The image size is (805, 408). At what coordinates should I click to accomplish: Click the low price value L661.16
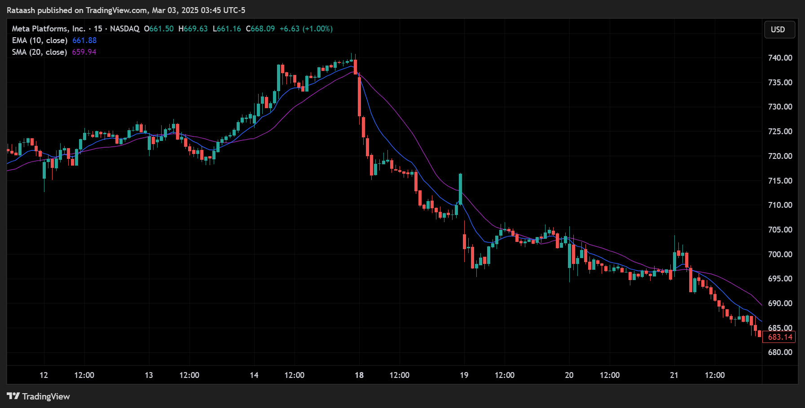[x=227, y=29]
